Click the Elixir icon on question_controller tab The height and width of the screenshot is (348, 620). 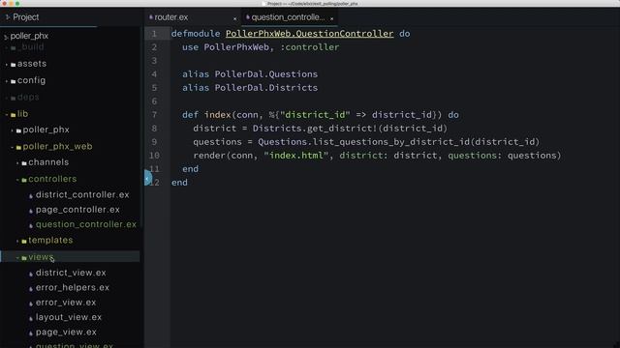pos(248,17)
